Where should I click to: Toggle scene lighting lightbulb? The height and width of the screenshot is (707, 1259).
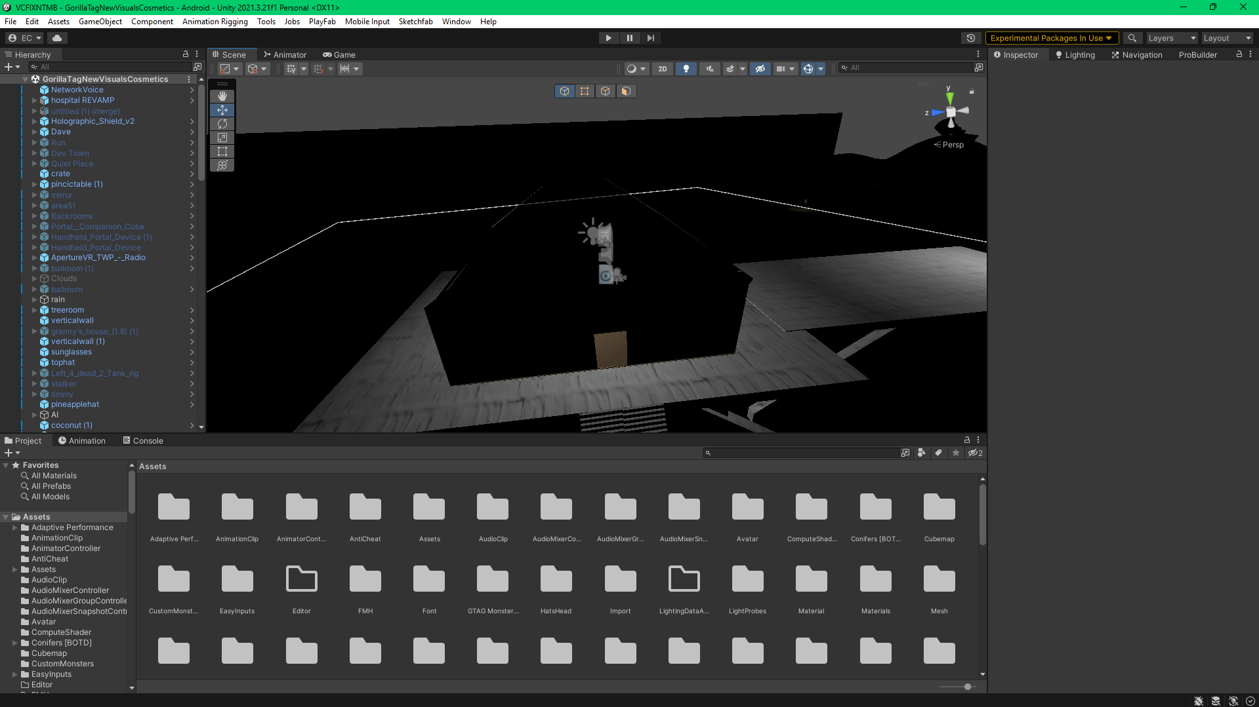click(x=686, y=69)
